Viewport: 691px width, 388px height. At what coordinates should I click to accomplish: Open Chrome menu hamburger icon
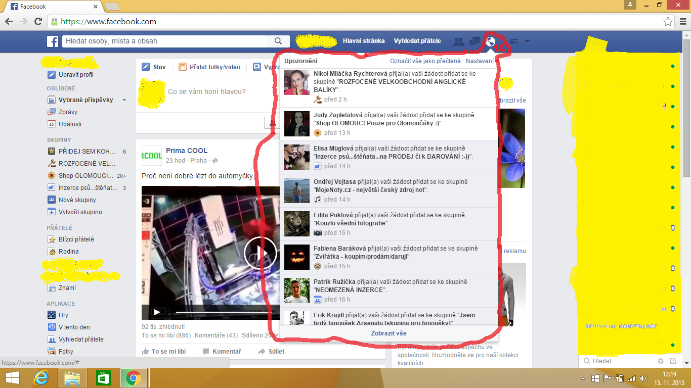point(683,22)
